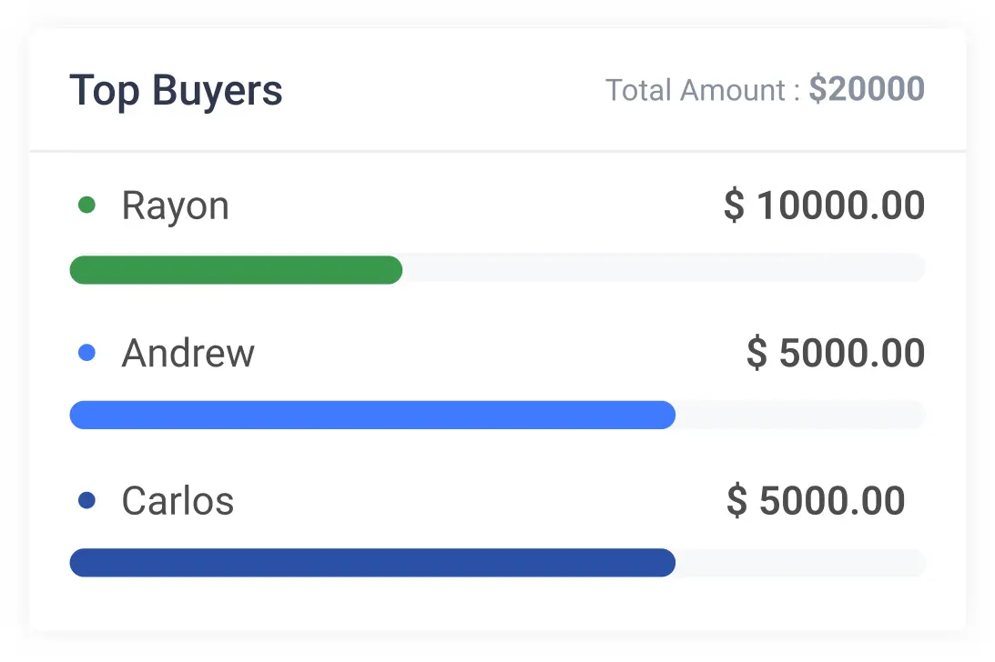Click the dollar sign in Carlos's amount
995x662 pixels.
pos(737,500)
